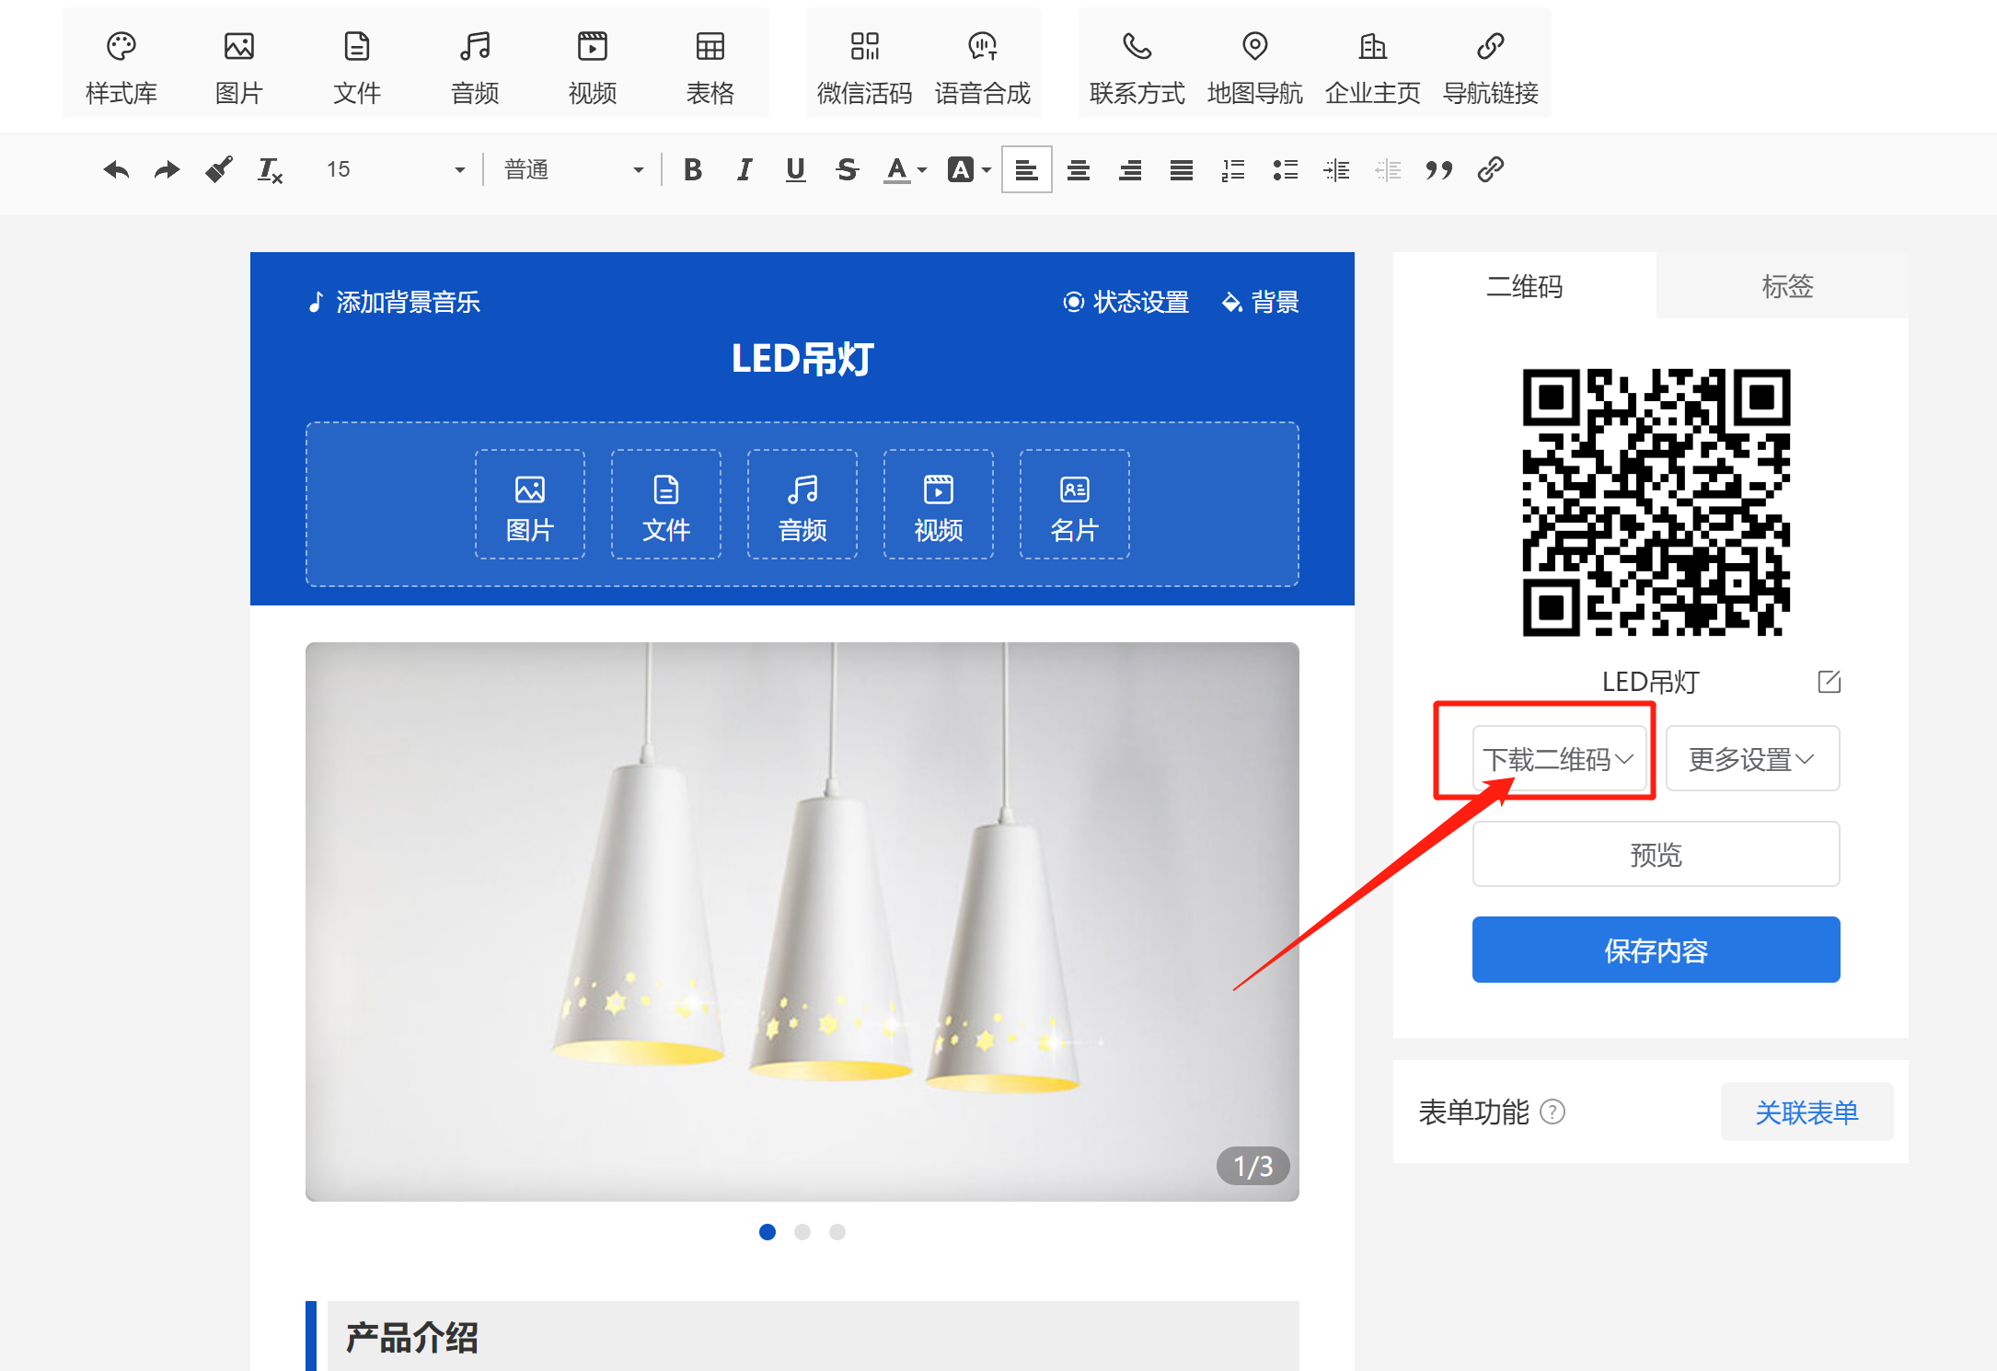Viewport: 1997px width, 1371px height.
Task: Add 音频 block in header area
Action: [802, 504]
